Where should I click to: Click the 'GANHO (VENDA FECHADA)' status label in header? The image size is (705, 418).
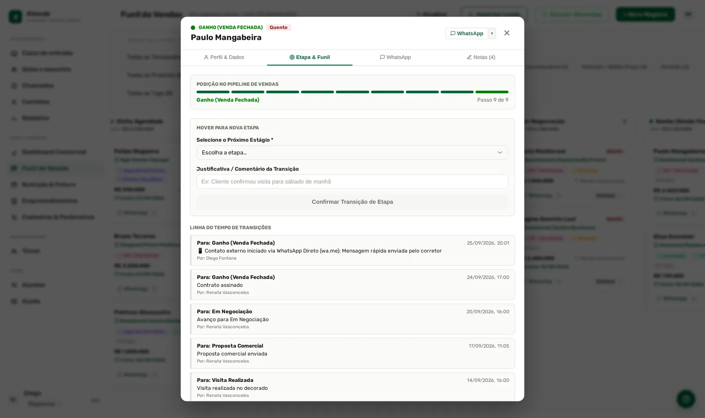230,27
